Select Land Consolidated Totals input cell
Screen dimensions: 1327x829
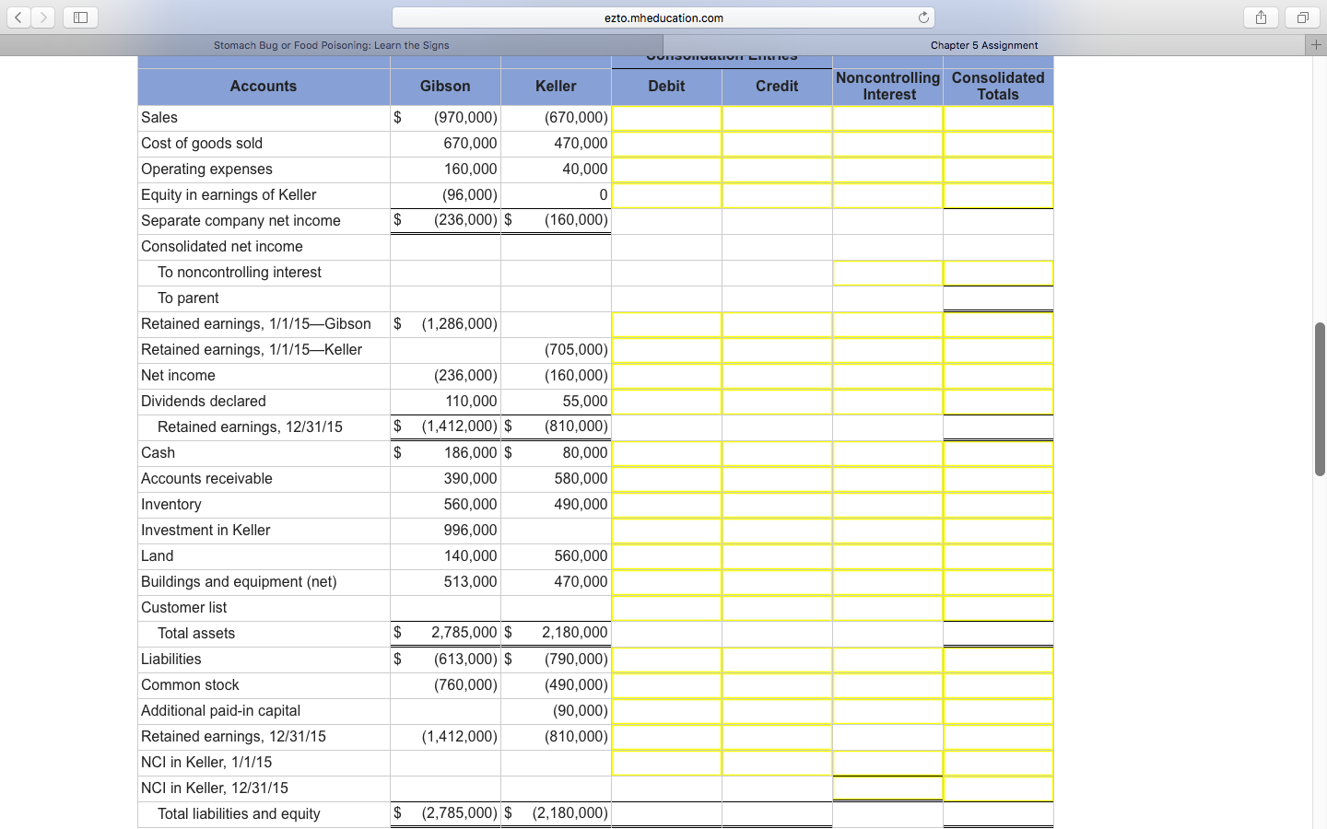click(x=998, y=556)
